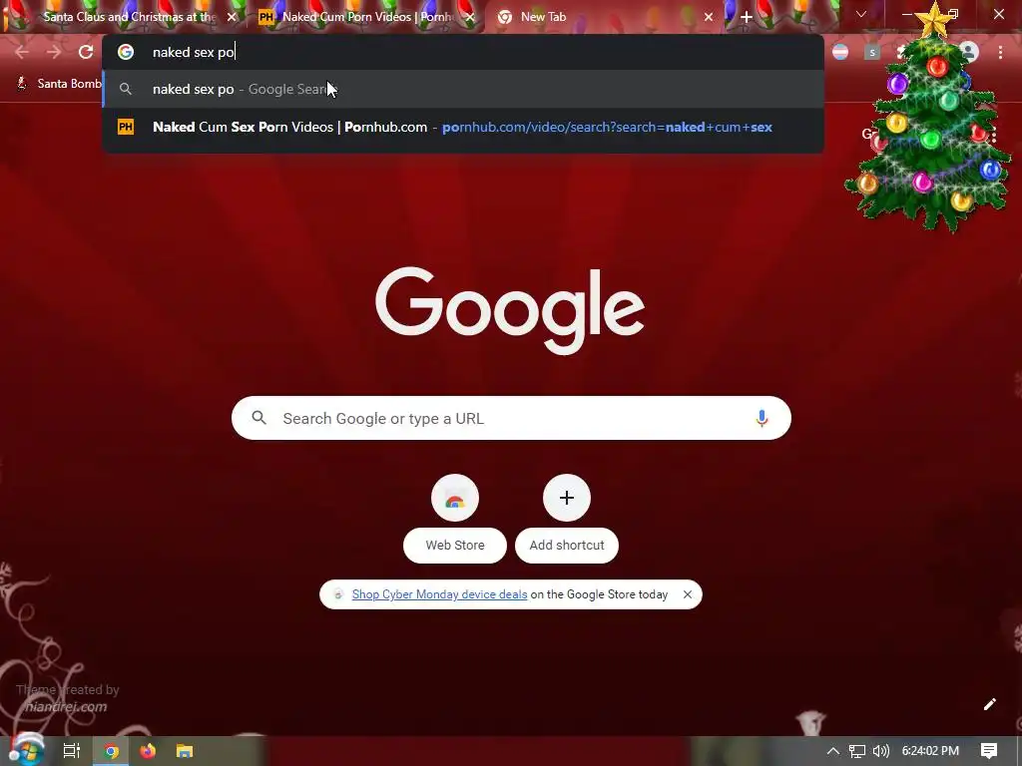Open the Santa Bomb bookmark
Viewport: 1022px width, 766px height.
60,84
